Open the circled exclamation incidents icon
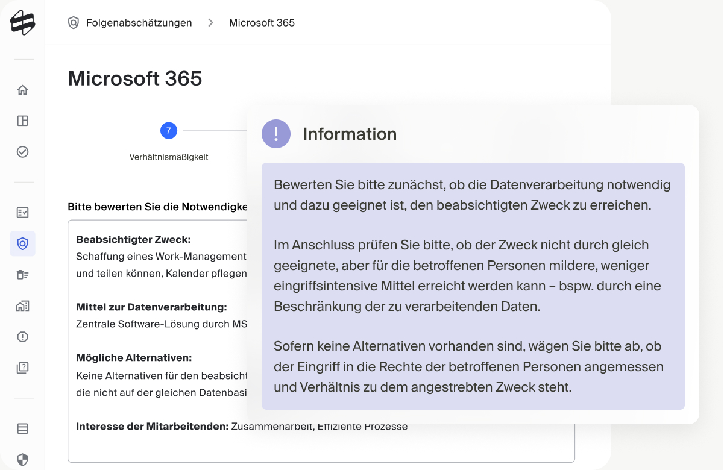 (22, 337)
